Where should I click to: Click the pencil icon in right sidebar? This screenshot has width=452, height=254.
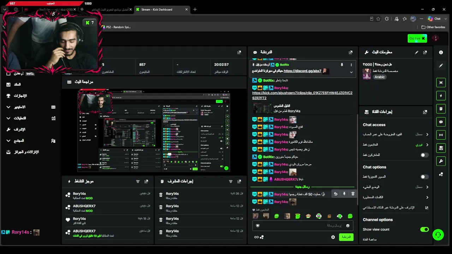coord(441,65)
